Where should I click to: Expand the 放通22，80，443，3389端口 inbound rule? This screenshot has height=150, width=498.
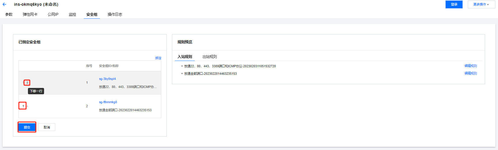click(x=182, y=66)
